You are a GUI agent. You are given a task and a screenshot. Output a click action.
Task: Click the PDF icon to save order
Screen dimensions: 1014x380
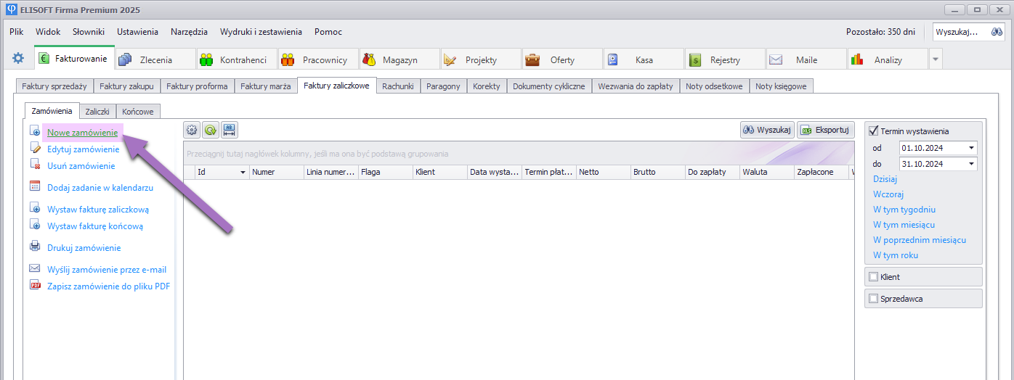35,286
